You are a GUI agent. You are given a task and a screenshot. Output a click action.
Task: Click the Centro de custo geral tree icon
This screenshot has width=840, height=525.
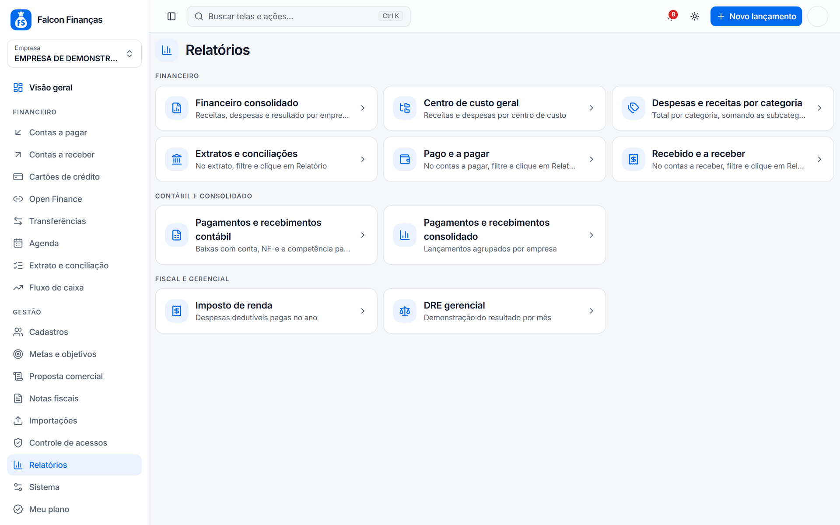click(x=405, y=108)
